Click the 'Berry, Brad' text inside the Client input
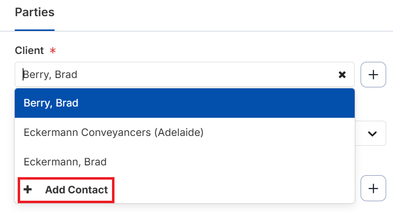The height and width of the screenshot is (212, 393). point(51,75)
